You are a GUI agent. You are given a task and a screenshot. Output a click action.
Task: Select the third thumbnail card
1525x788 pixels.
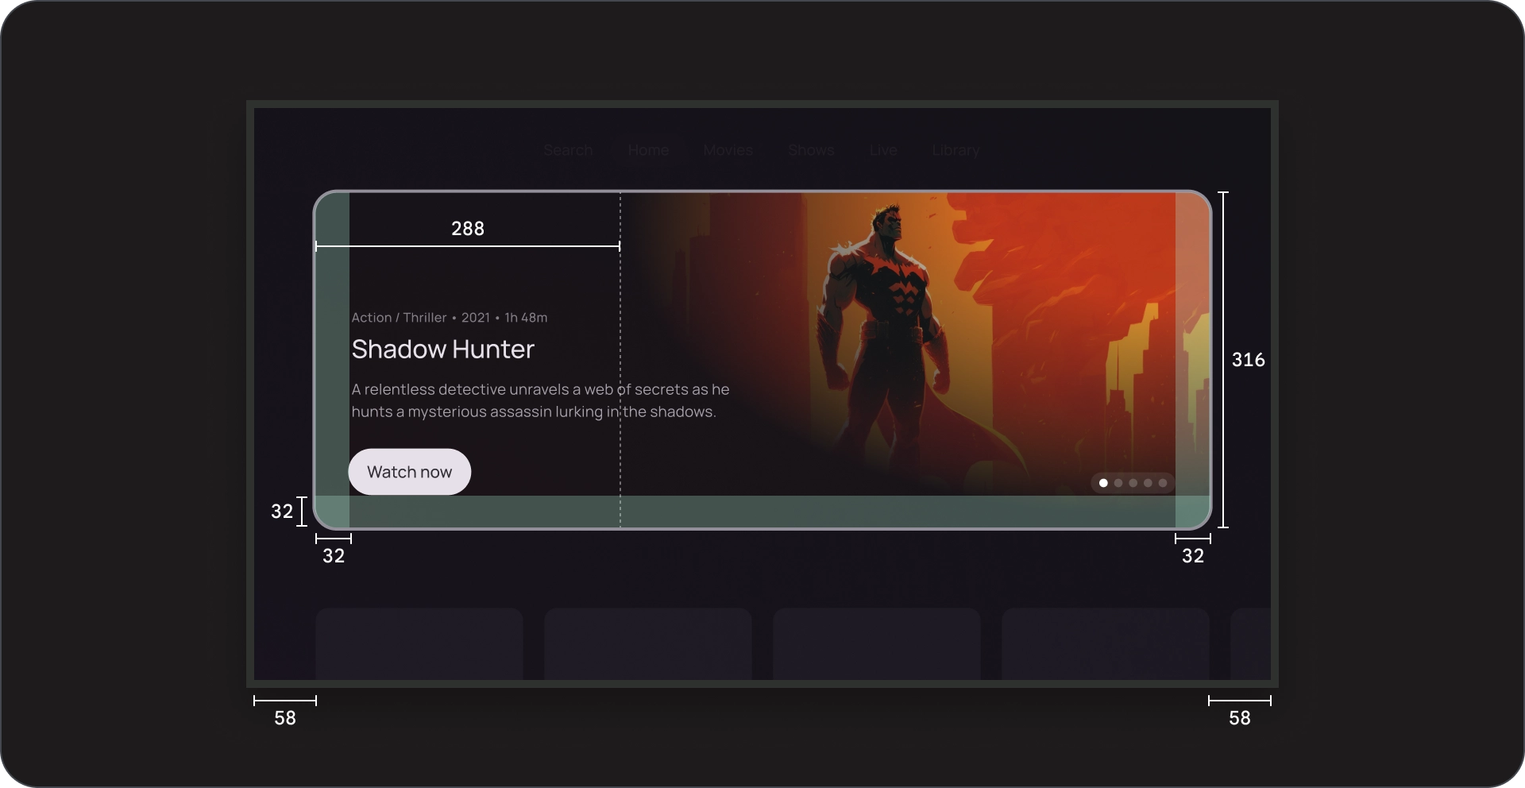(x=875, y=645)
